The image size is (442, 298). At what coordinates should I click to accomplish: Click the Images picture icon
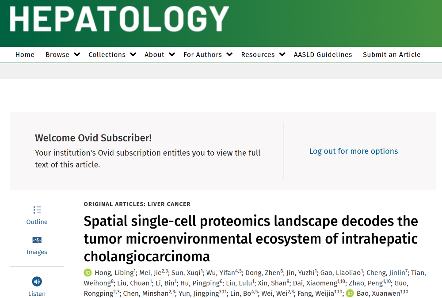37,240
